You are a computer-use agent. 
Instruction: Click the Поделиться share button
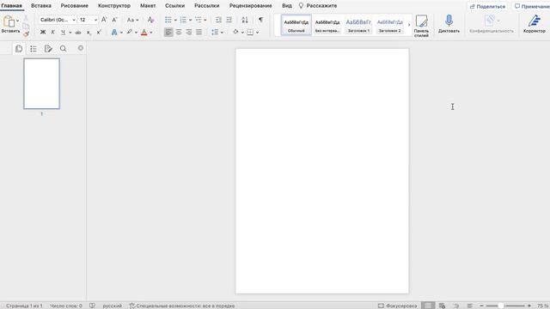pyautogui.click(x=487, y=6)
